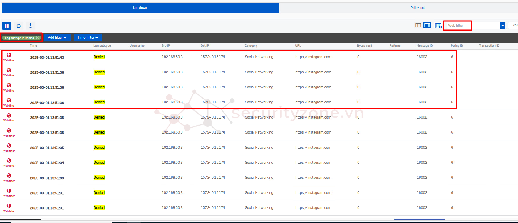Select timestamp 2025-03-01 13:51:33
Screen dimensions: 518x223
[47, 178]
